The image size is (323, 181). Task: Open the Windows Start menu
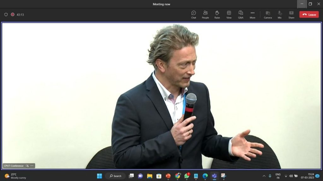[x=99, y=176]
